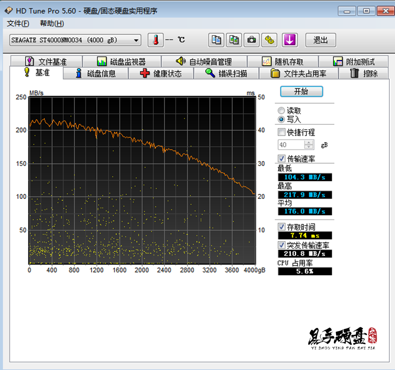
Task: Click the minimum speed 104.3 MB/s value
Action: [x=305, y=177]
